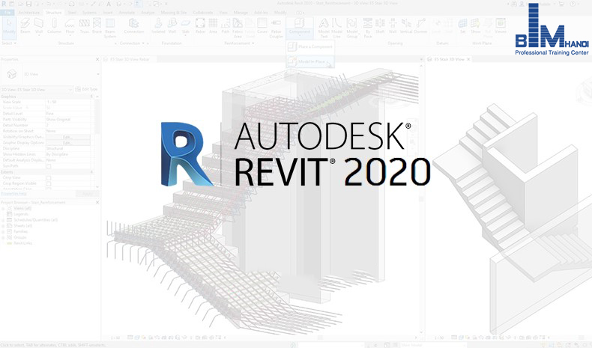Select the Beam tool in Structure ribbon
The width and height of the screenshot is (592, 348).
tap(25, 29)
